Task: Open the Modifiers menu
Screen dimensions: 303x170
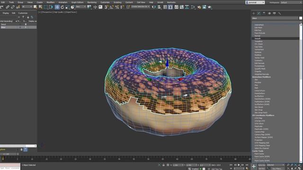Action: (x=51, y=2)
